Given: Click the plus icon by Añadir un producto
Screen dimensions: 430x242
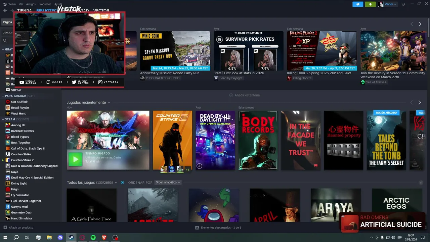Looking at the screenshot, I should point(5,228).
